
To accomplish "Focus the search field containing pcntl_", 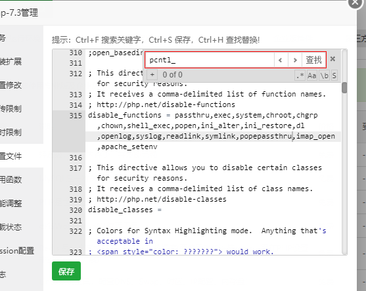I will tap(210, 60).
